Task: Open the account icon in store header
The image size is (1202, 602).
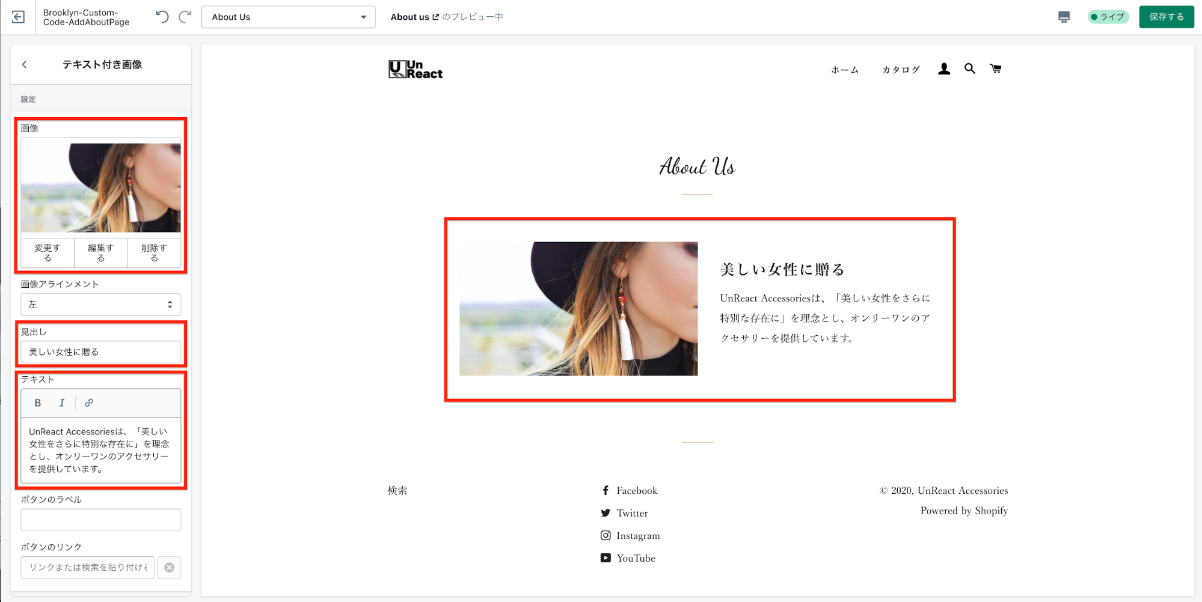Action: click(x=944, y=69)
